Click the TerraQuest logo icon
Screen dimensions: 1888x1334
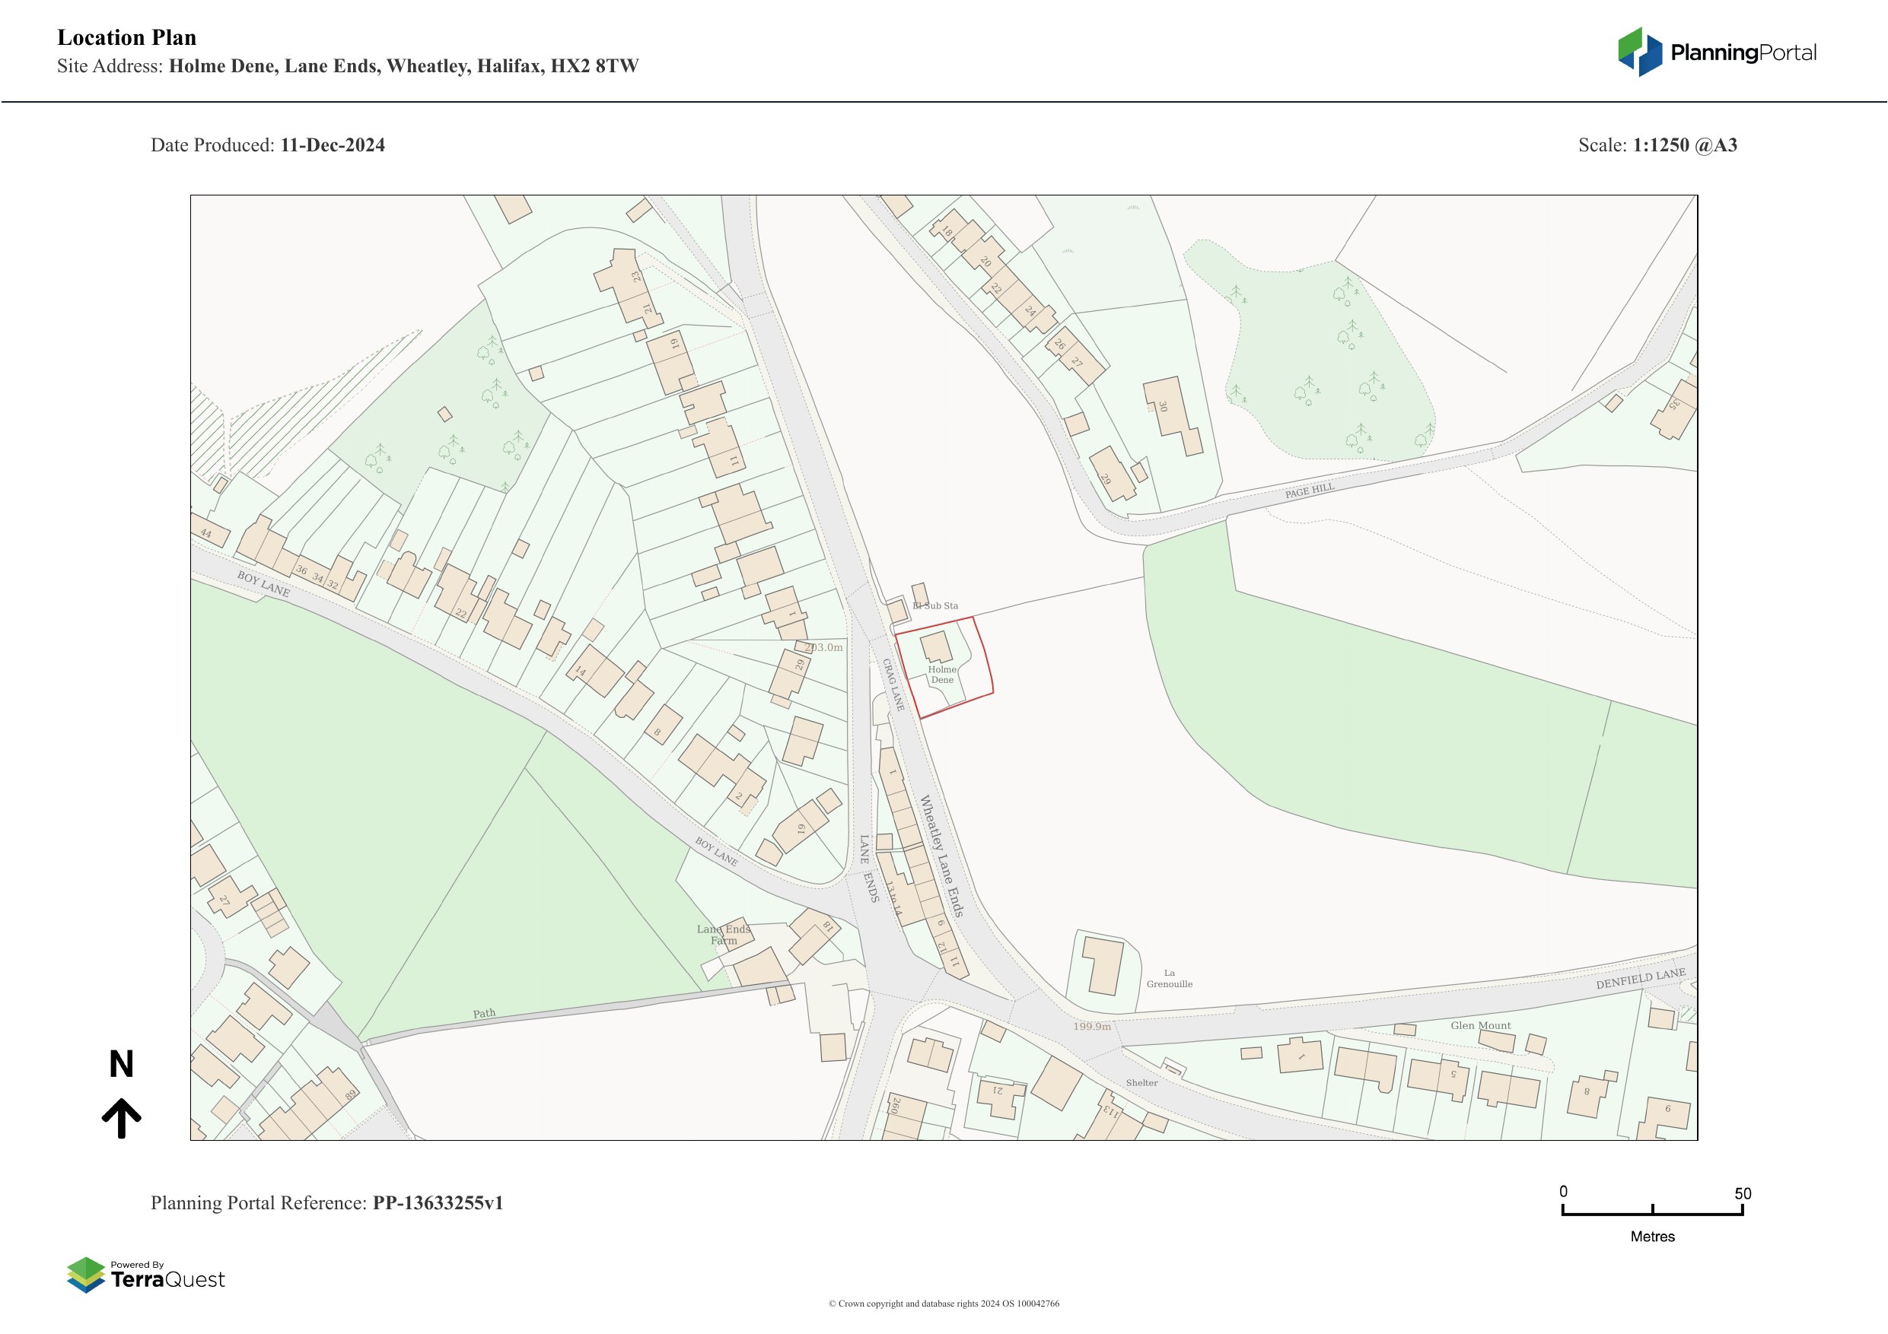[86, 1275]
